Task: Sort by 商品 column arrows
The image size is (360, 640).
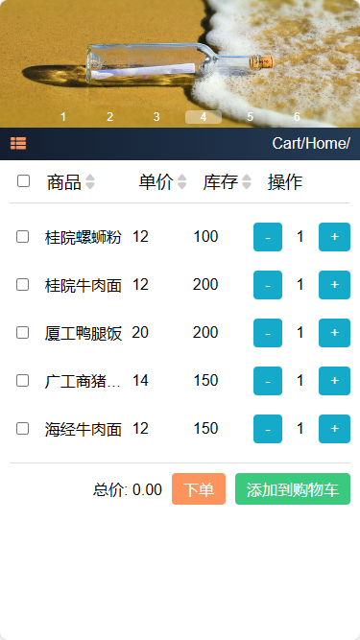Action: (90, 182)
